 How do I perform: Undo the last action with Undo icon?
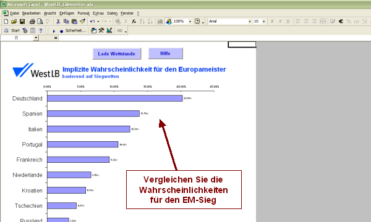tap(93, 22)
